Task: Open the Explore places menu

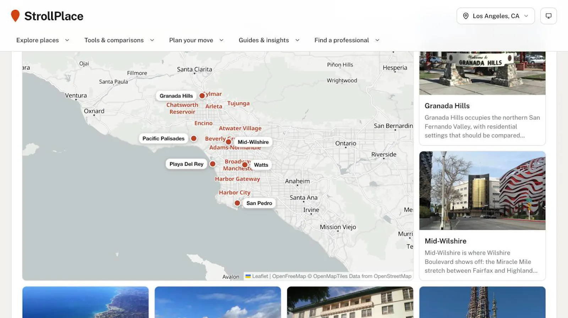Action: (x=43, y=40)
